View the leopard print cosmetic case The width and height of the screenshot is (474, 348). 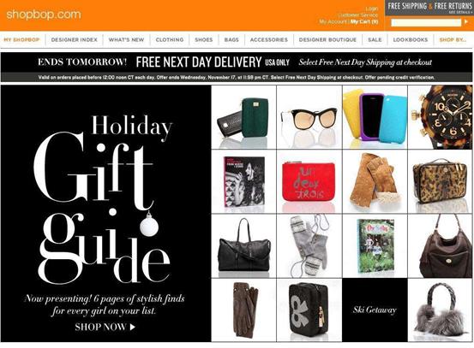coord(441,181)
